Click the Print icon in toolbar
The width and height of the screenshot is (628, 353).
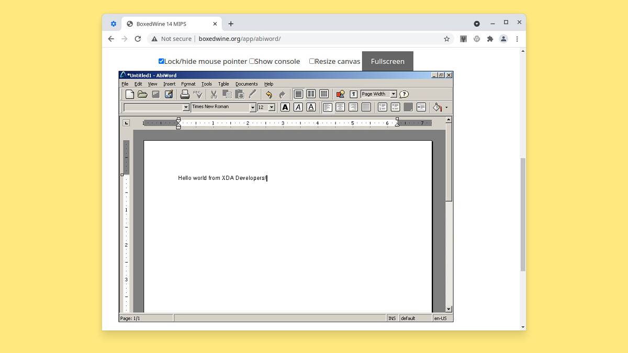(185, 94)
